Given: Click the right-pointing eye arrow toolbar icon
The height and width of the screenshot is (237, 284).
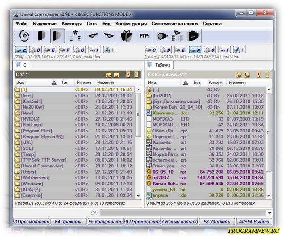Looking at the screenshot, I should pos(108,35).
